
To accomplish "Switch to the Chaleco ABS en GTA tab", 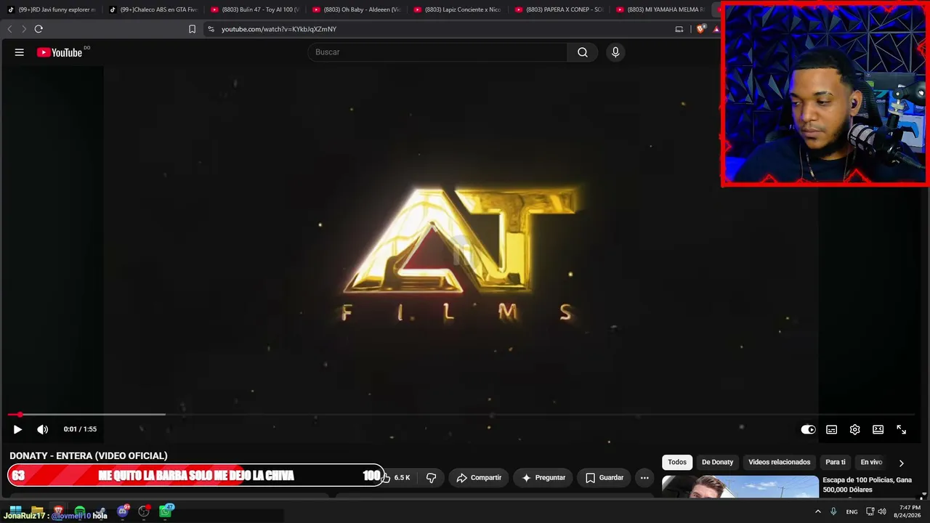I will pos(154,9).
